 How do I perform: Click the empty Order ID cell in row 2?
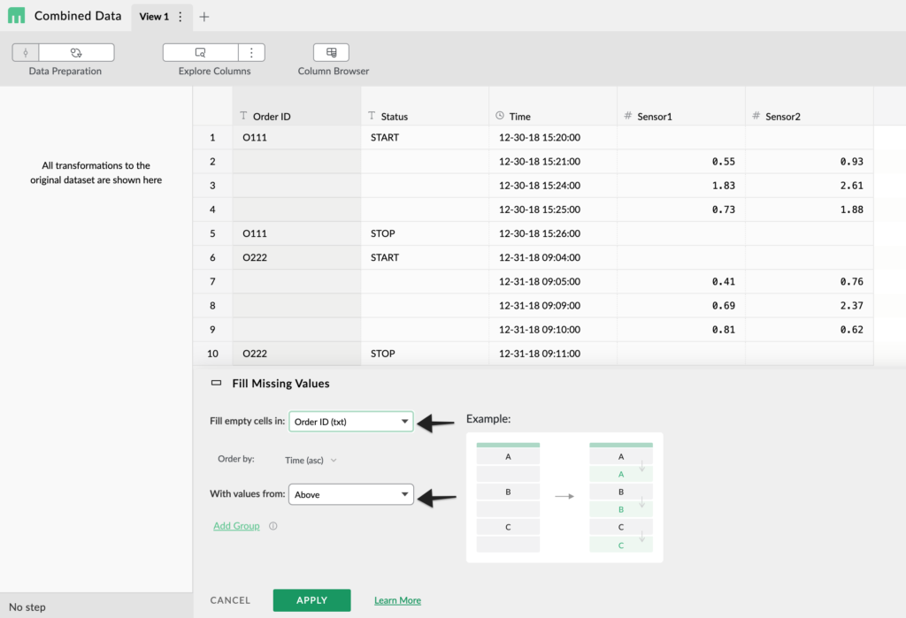(x=297, y=162)
